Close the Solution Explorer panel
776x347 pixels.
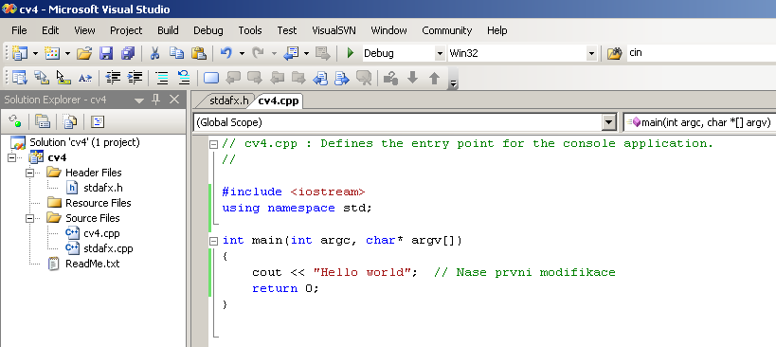(174, 100)
